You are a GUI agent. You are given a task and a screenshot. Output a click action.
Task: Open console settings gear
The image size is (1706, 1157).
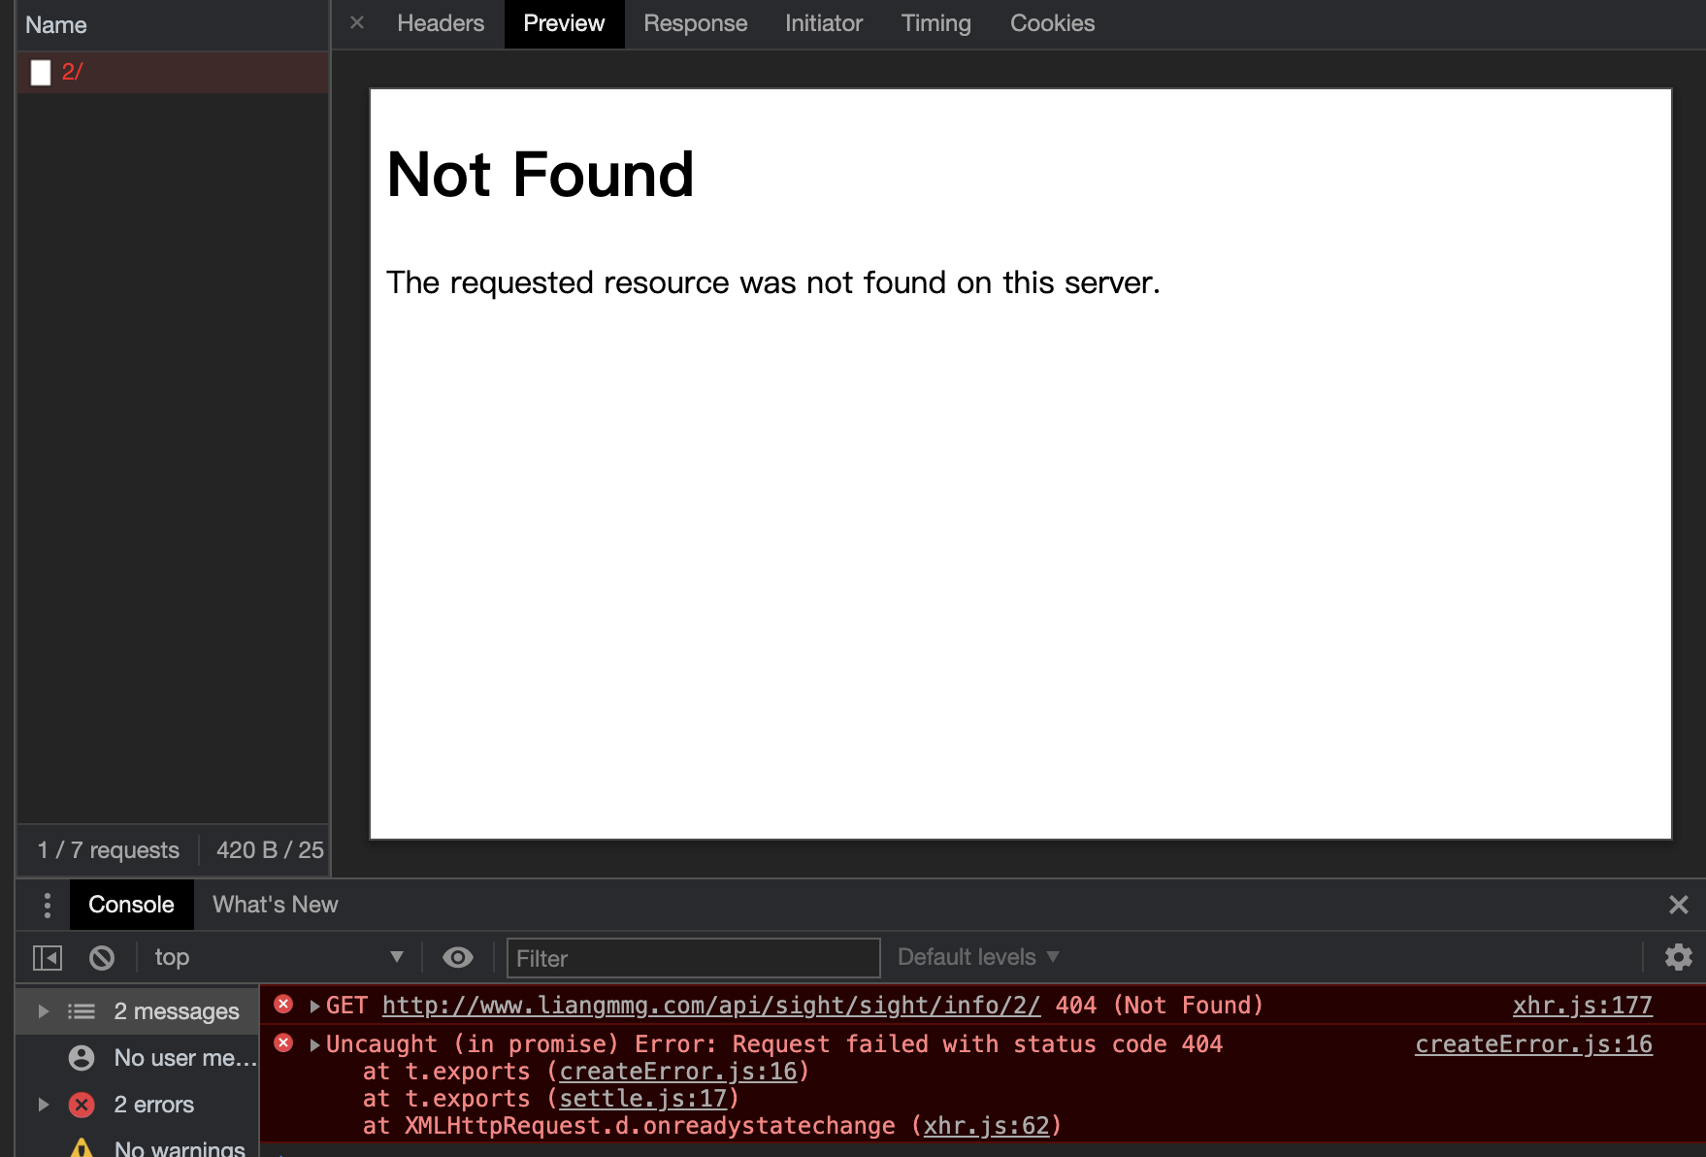pyautogui.click(x=1678, y=957)
